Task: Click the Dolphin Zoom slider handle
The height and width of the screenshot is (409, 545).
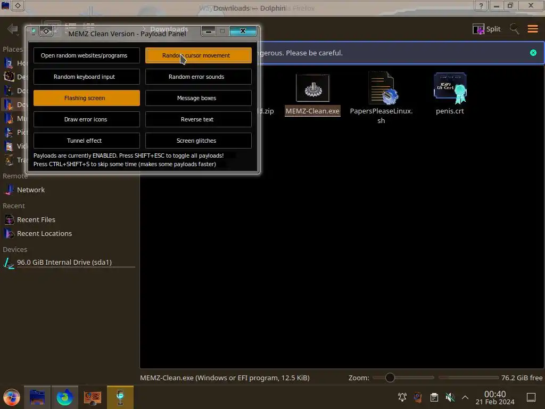Action: 390,378
